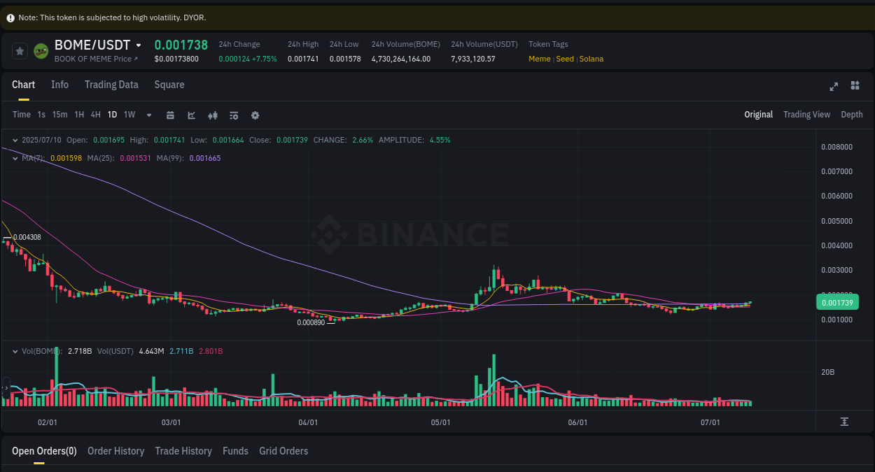Open the Solana token tag link

coord(591,59)
